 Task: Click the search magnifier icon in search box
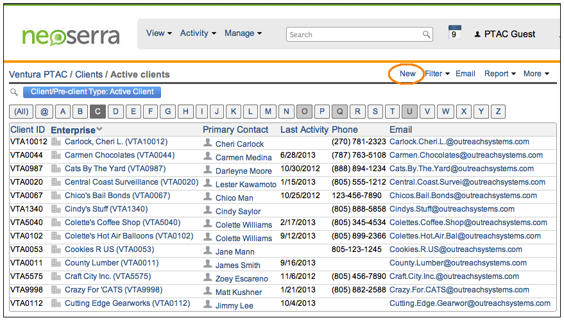coord(427,35)
